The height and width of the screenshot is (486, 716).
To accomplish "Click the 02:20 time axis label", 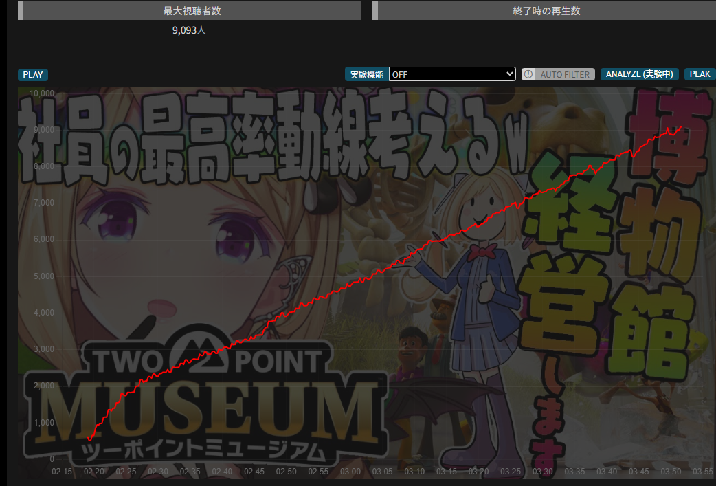I will tap(93, 472).
